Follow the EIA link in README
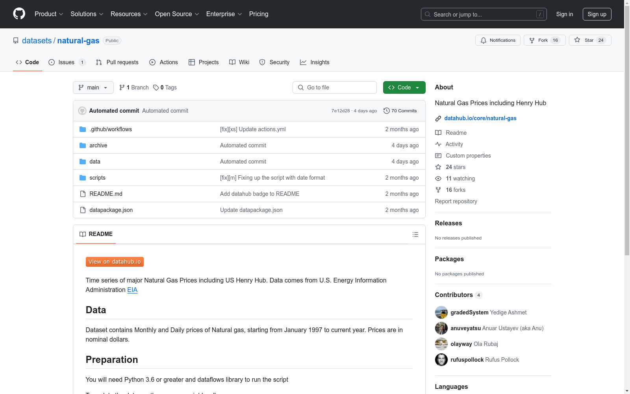Screen dimensions: 630x394 coord(132,290)
